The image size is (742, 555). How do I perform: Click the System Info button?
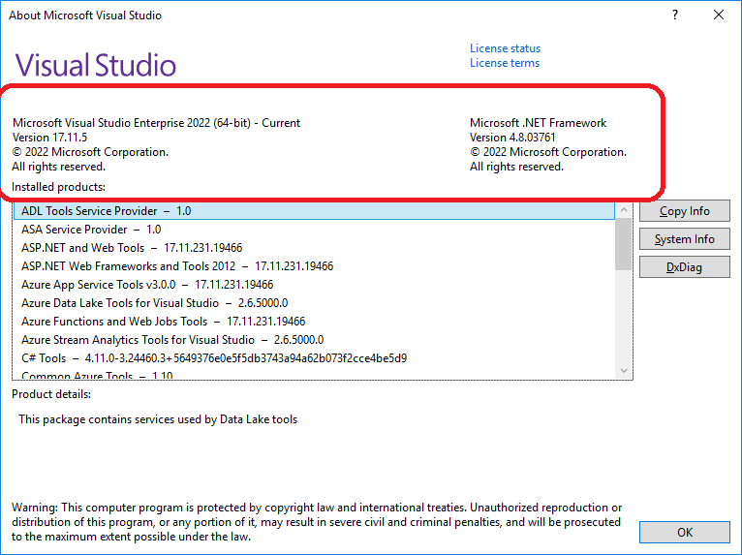[x=684, y=239]
